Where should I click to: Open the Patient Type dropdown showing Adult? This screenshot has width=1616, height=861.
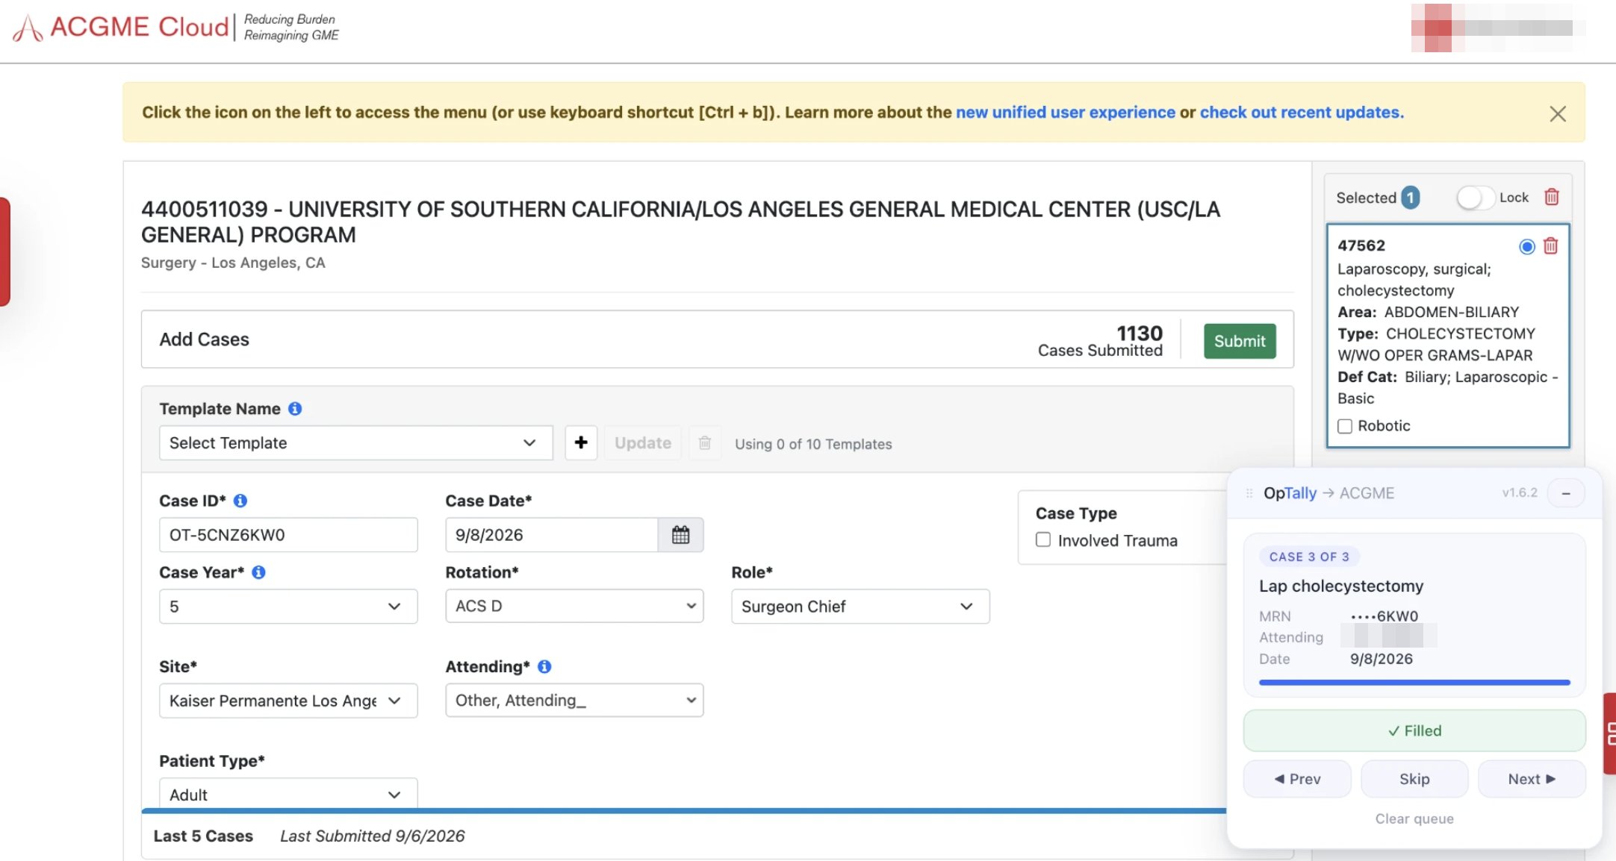click(x=288, y=794)
